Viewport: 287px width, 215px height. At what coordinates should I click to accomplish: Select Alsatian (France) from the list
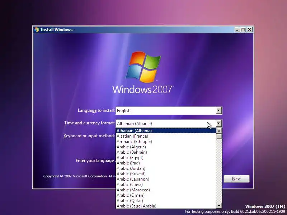(x=166, y=136)
